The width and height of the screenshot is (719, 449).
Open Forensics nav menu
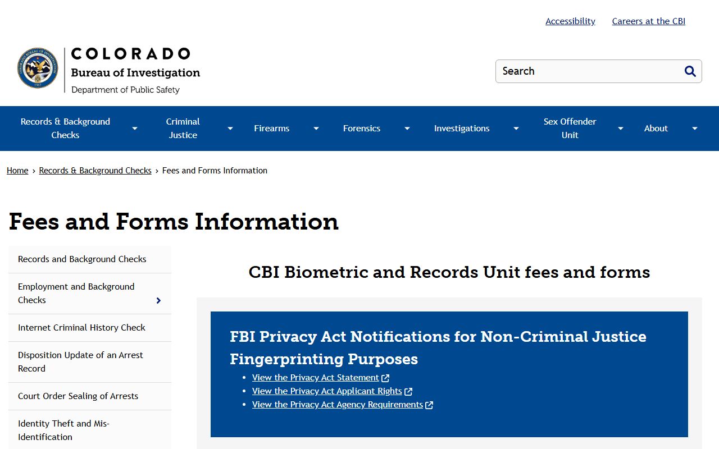pyautogui.click(x=362, y=129)
